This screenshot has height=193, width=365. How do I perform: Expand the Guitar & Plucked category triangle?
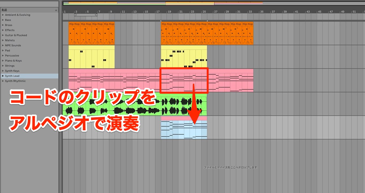coord(3,35)
